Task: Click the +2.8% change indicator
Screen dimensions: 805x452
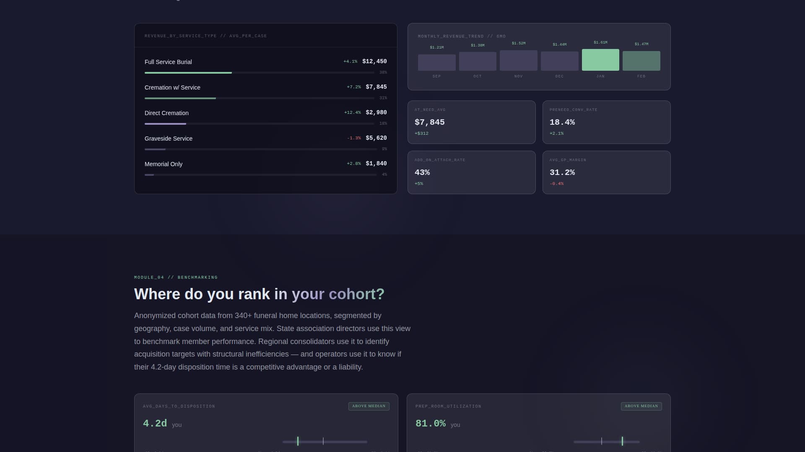Action: coord(354,164)
